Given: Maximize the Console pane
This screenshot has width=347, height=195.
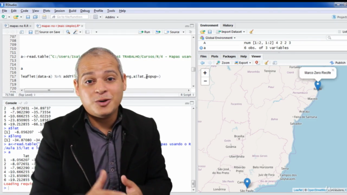Looking at the screenshot, I should (x=192, y=103).
